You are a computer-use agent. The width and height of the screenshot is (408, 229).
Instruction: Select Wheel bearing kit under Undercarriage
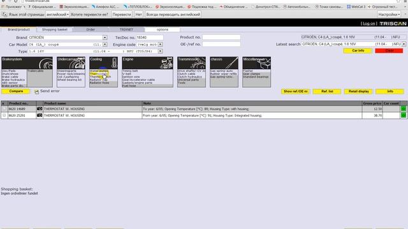(69, 80)
